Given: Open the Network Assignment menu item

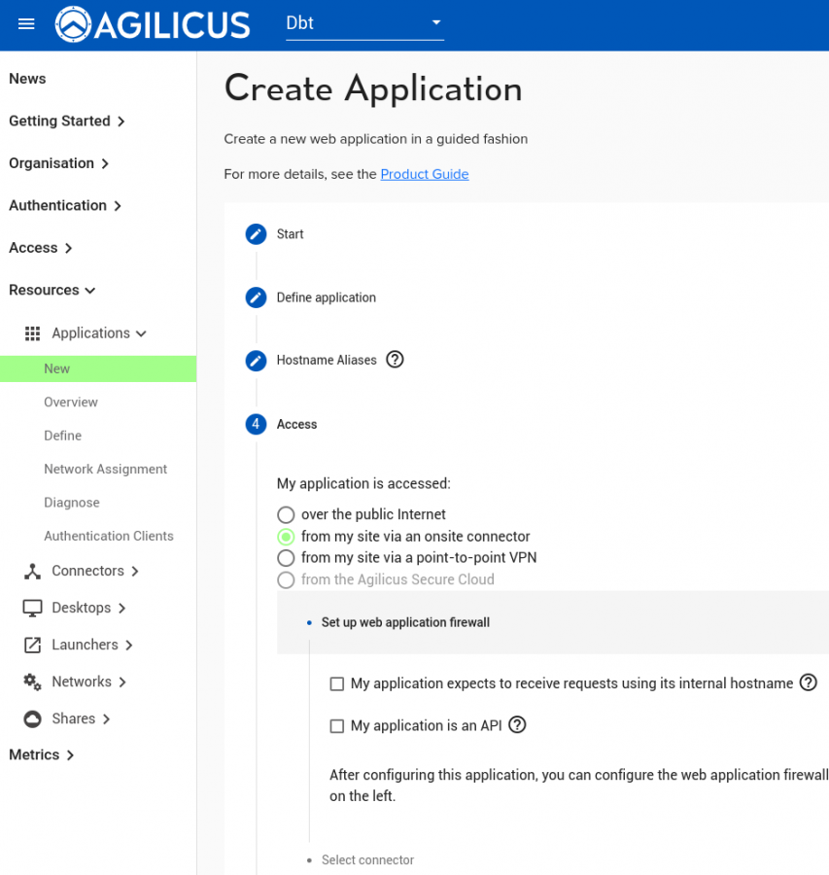Looking at the screenshot, I should (105, 469).
